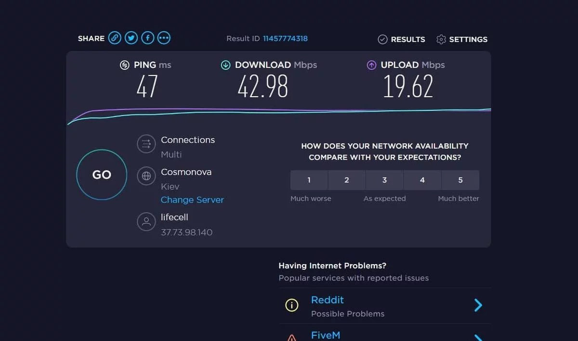Click the lifecell user profile icon
Screen dimensions: 578x341
(x=146, y=222)
